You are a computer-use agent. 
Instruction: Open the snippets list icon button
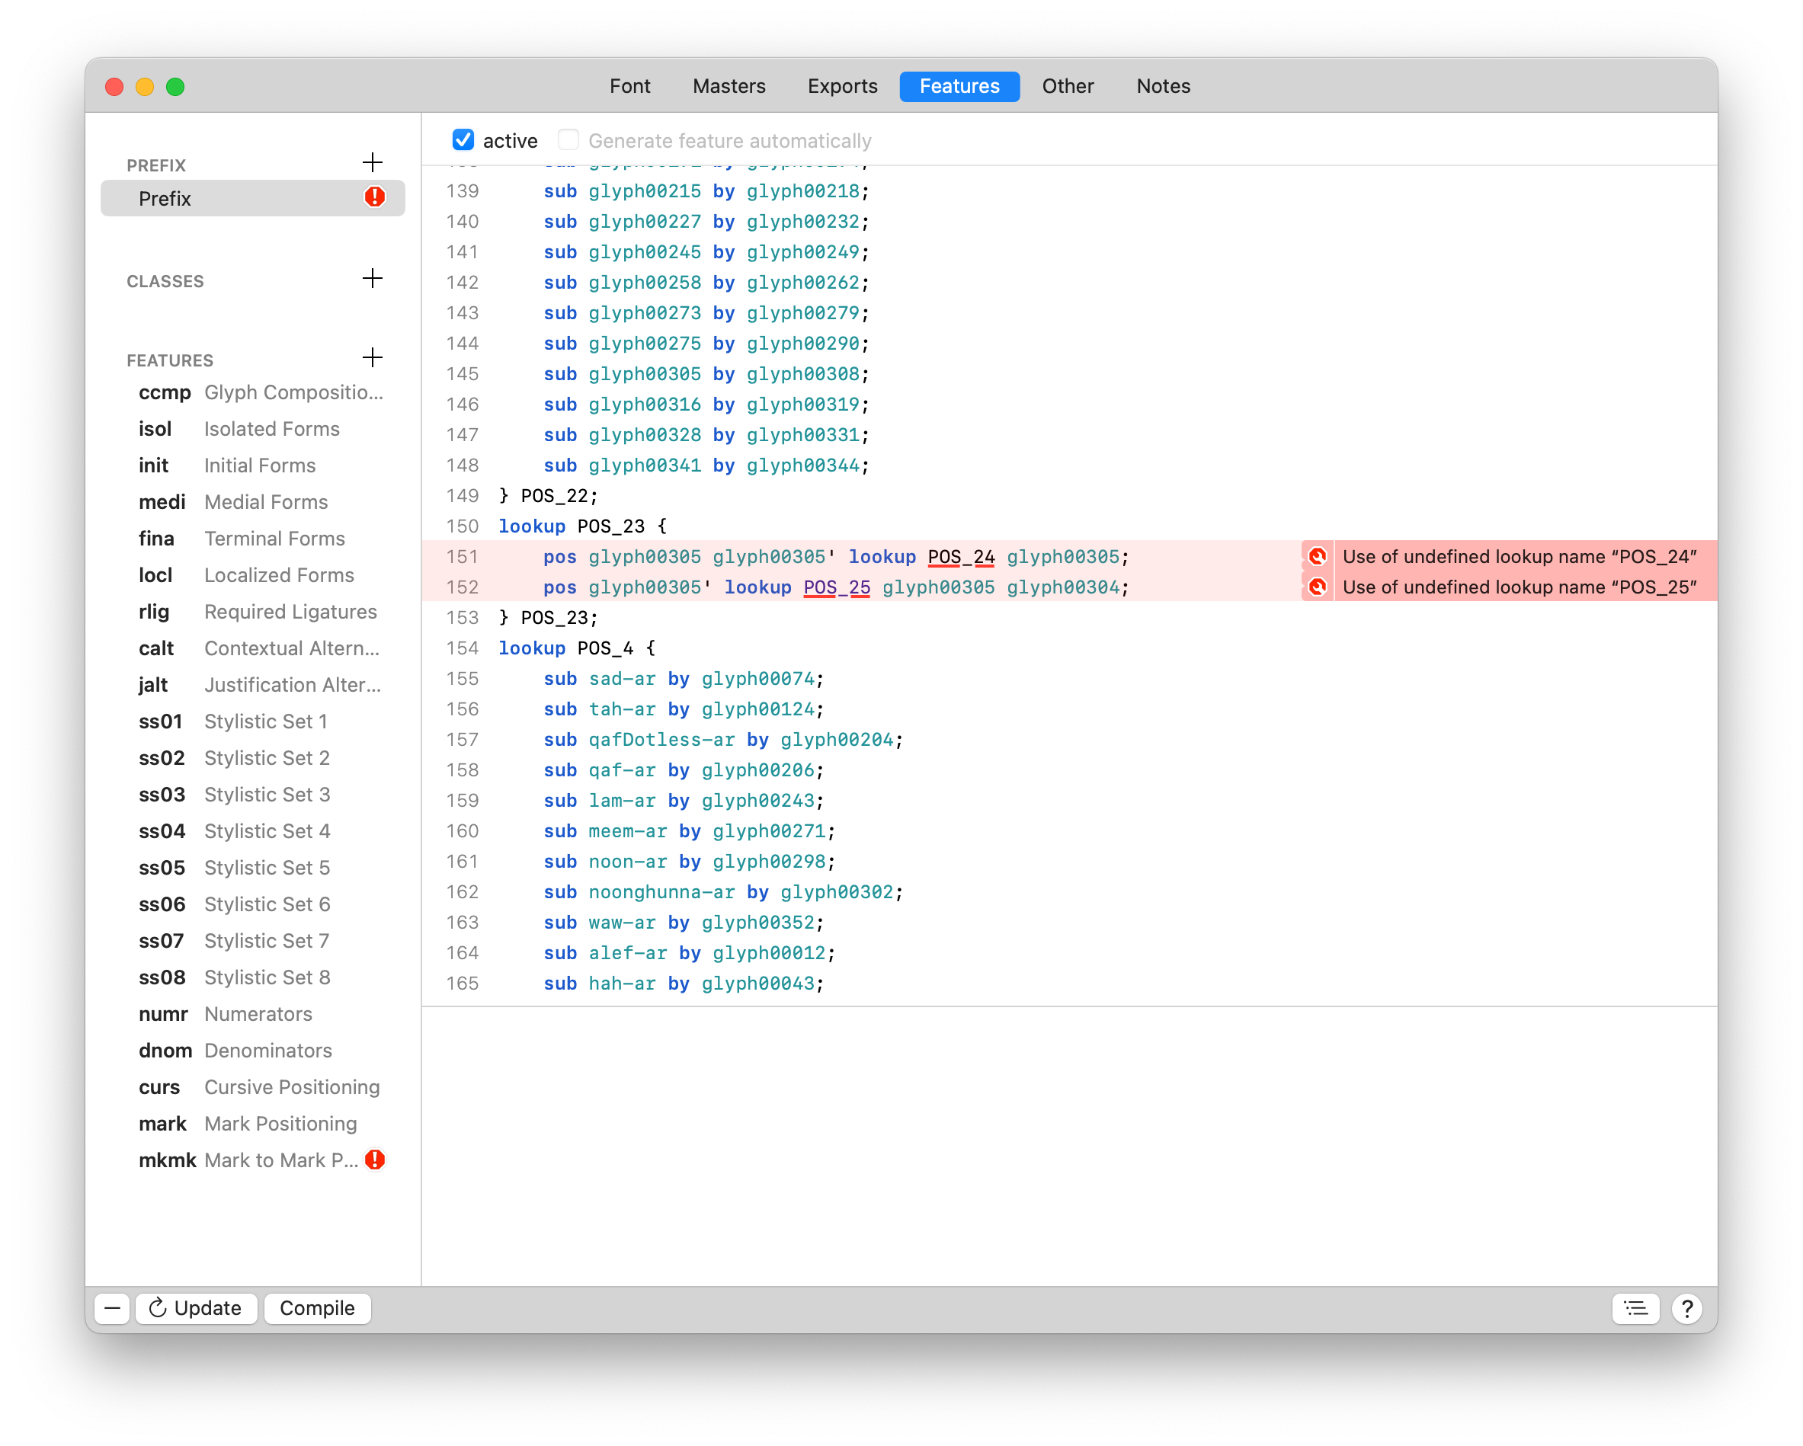tap(1636, 1308)
